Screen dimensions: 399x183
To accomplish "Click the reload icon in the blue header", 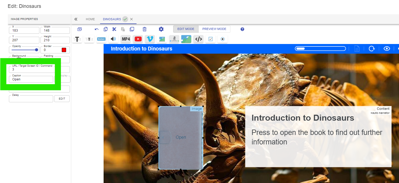I will [x=372, y=49].
